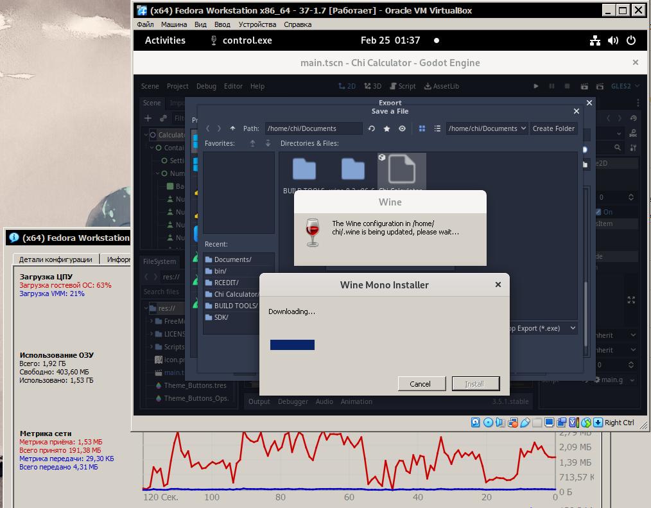This screenshot has width=651, height=508.
Task: Go to parent folder with the up arrow
Action: click(232, 128)
